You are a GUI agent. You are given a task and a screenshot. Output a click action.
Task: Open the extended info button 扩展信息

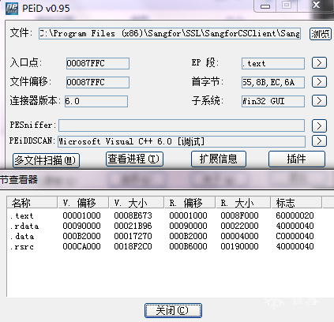point(219,159)
